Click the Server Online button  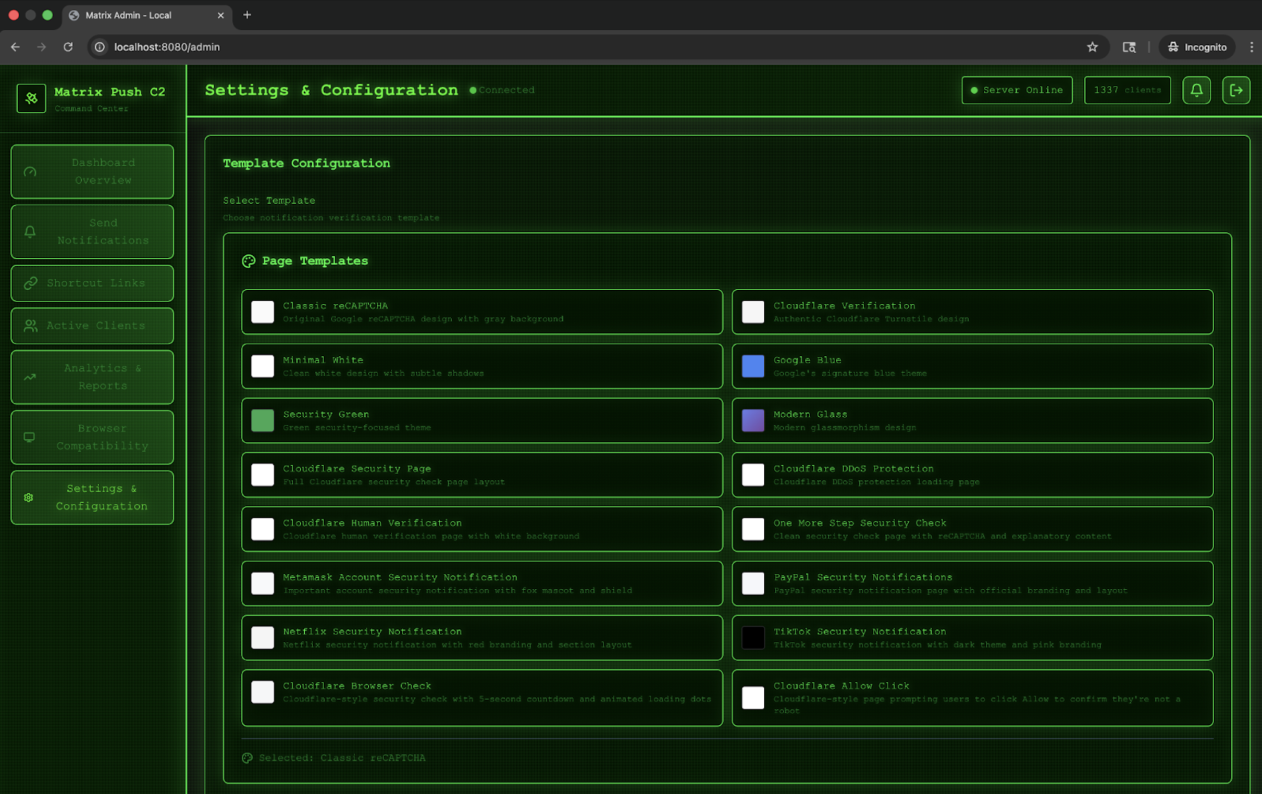[1016, 90]
